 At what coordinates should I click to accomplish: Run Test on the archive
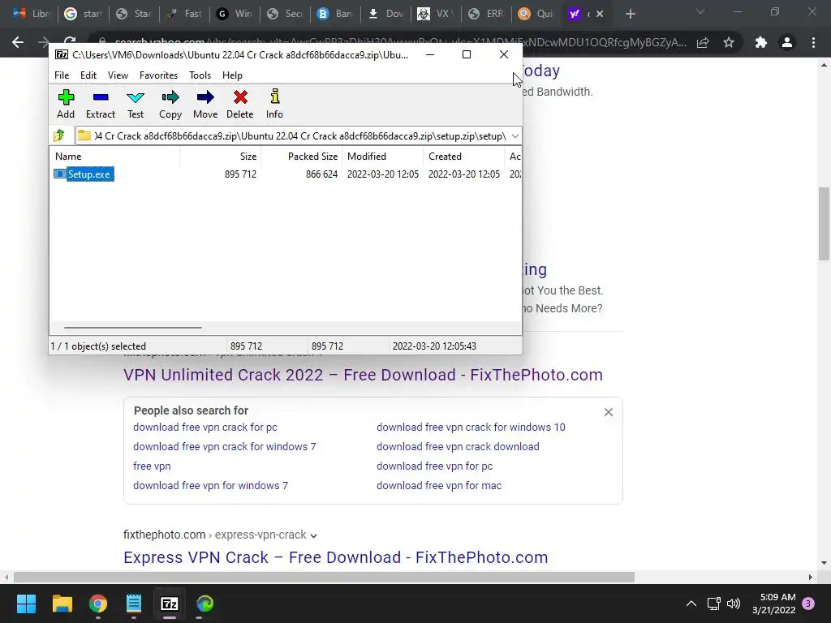[x=136, y=104]
